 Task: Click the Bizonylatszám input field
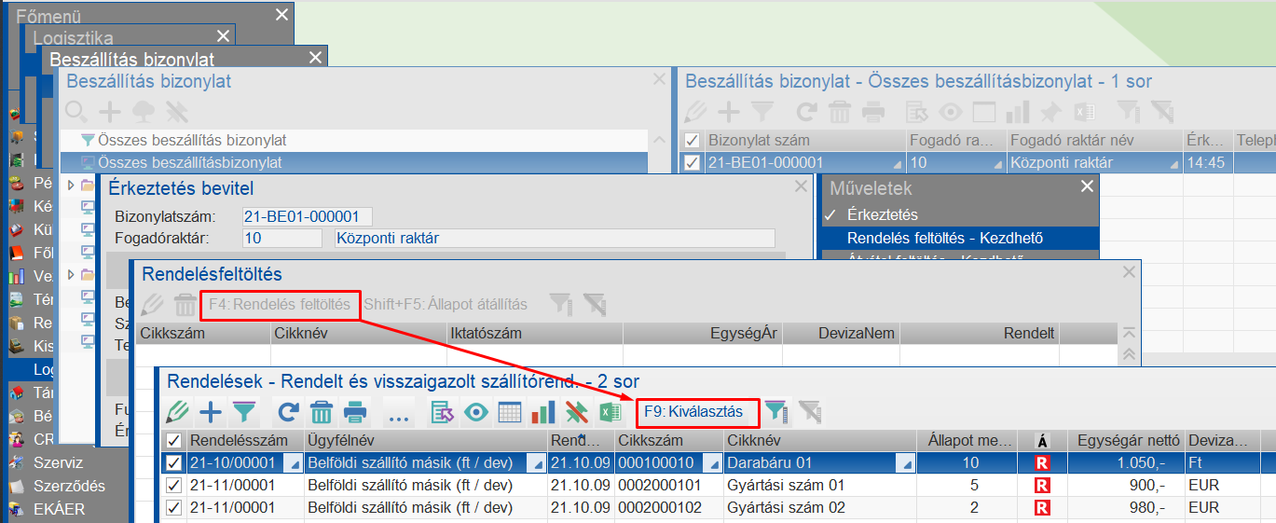pyautogui.click(x=307, y=216)
